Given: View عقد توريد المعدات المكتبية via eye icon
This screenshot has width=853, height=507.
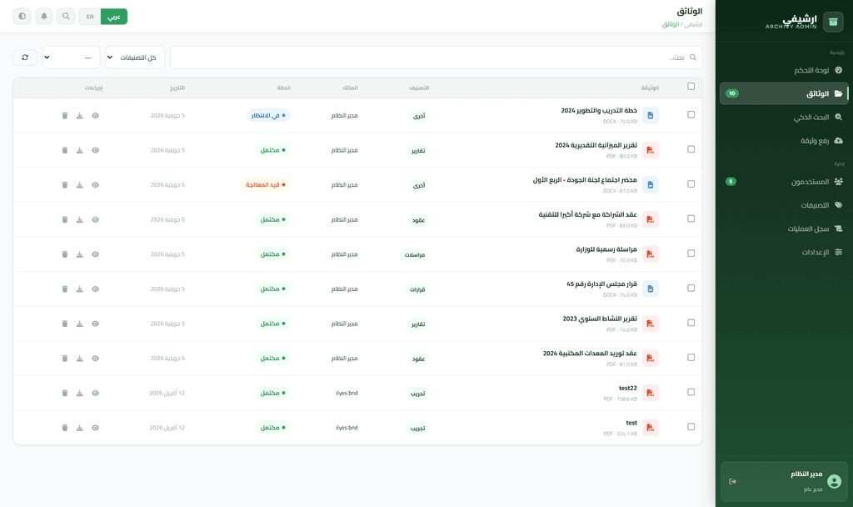Looking at the screenshot, I should pyautogui.click(x=95, y=359).
